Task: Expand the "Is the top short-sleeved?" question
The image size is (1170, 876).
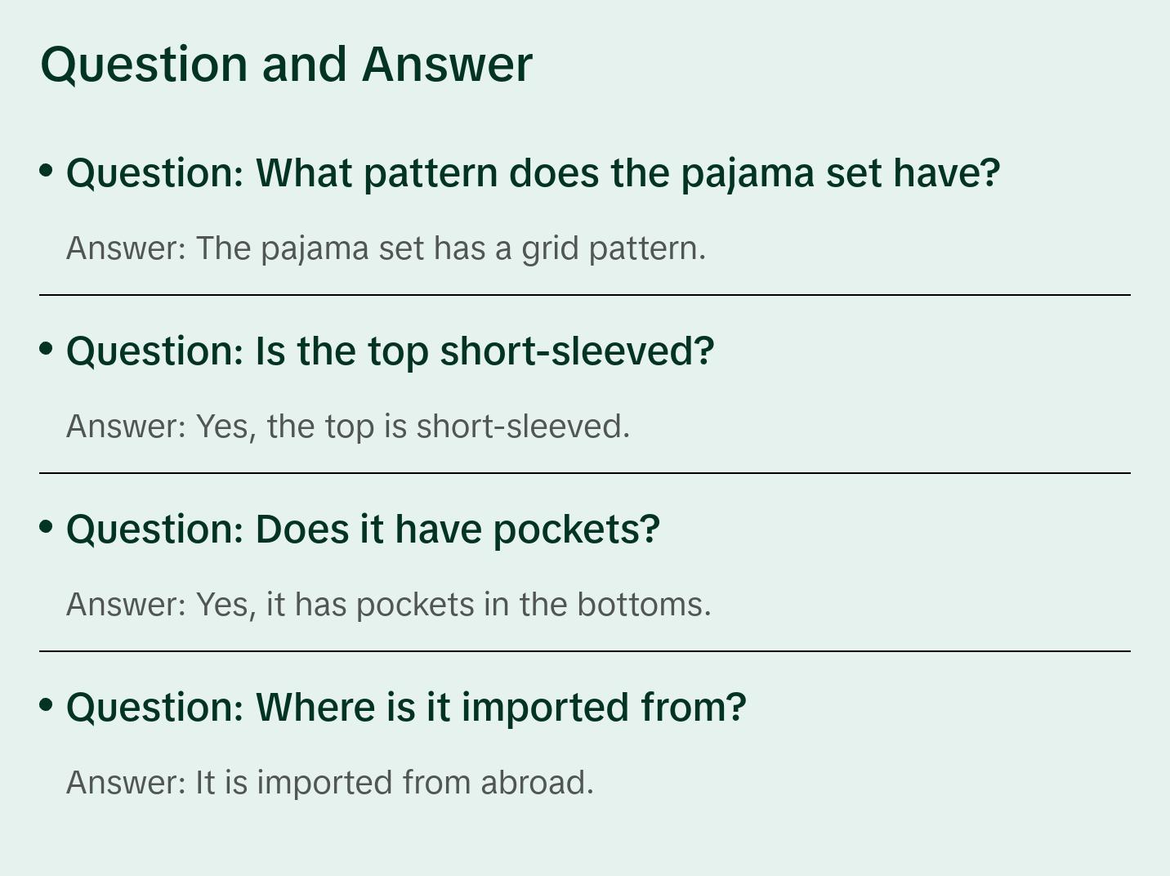Action: pyautogui.click(x=390, y=351)
